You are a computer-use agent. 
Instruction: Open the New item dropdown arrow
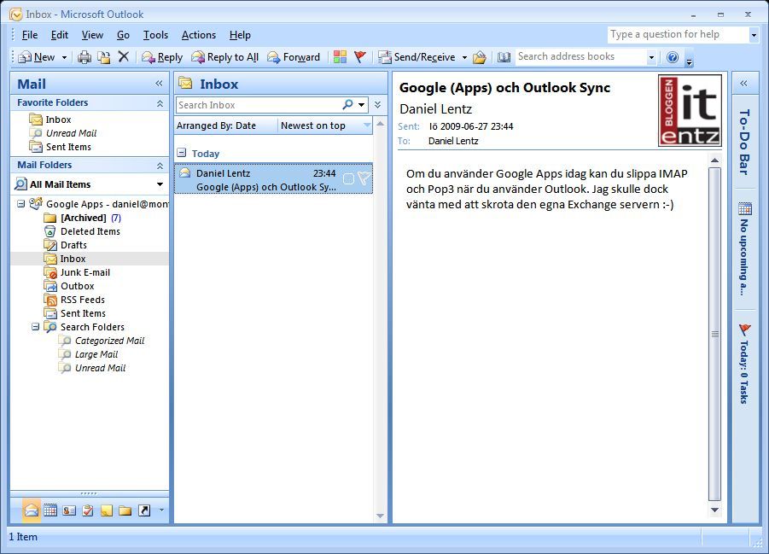tap(64, 57)
